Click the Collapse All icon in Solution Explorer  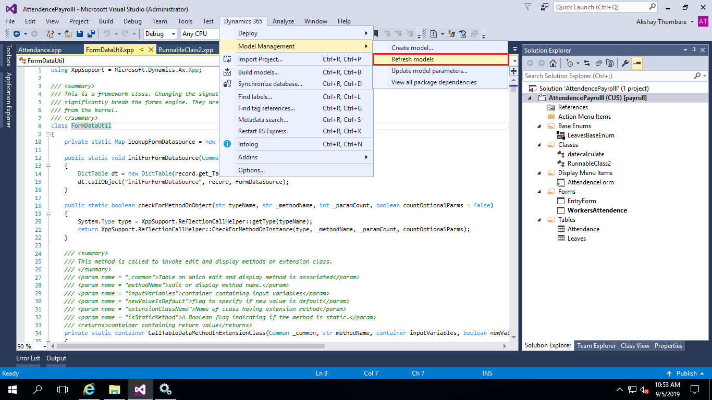598,63
